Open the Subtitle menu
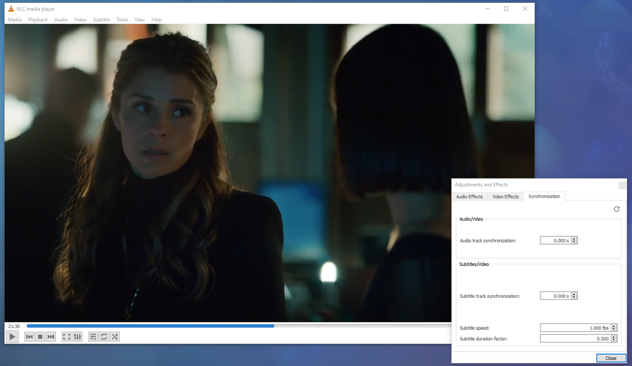Viewport: 632px width, 366px height. pyautogui.click(x=102, y=20)
